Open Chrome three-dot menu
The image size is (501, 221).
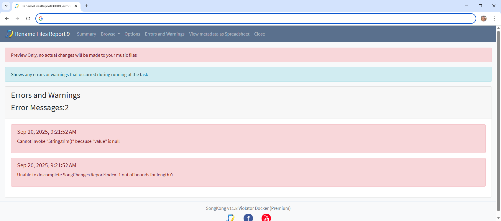494,19
